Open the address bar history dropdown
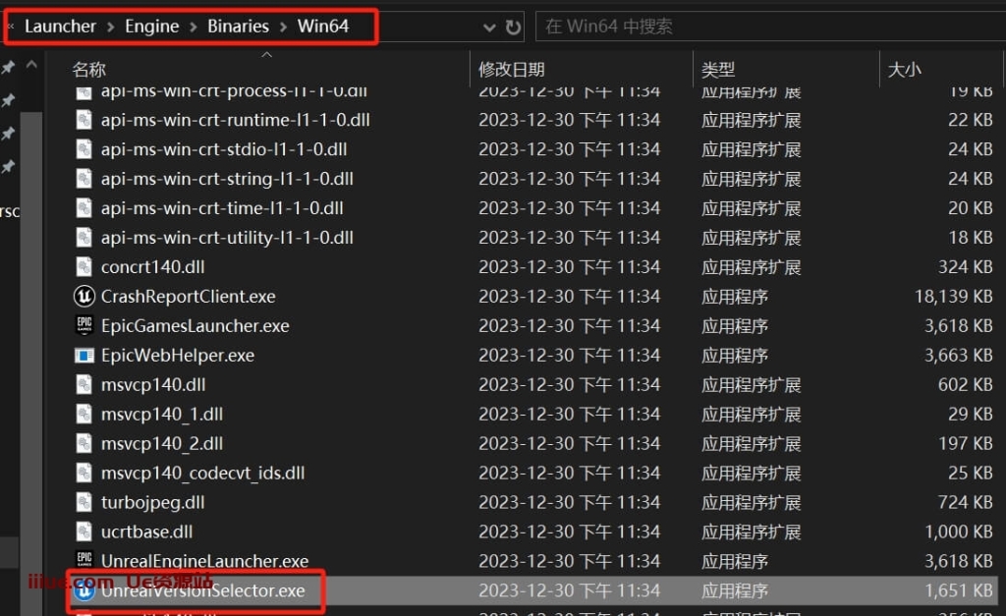 [489, 27]
